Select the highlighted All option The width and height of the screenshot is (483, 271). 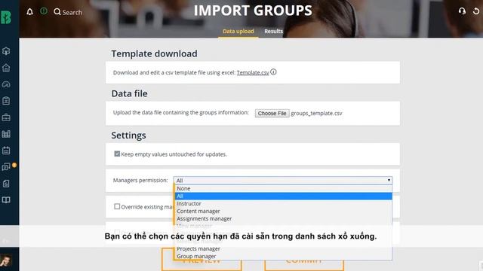coord(284,196)
